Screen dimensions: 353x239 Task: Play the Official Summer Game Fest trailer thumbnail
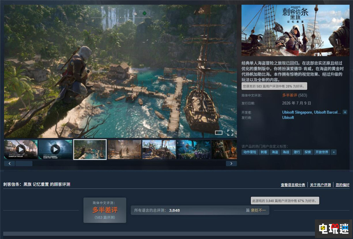[55, 149]
